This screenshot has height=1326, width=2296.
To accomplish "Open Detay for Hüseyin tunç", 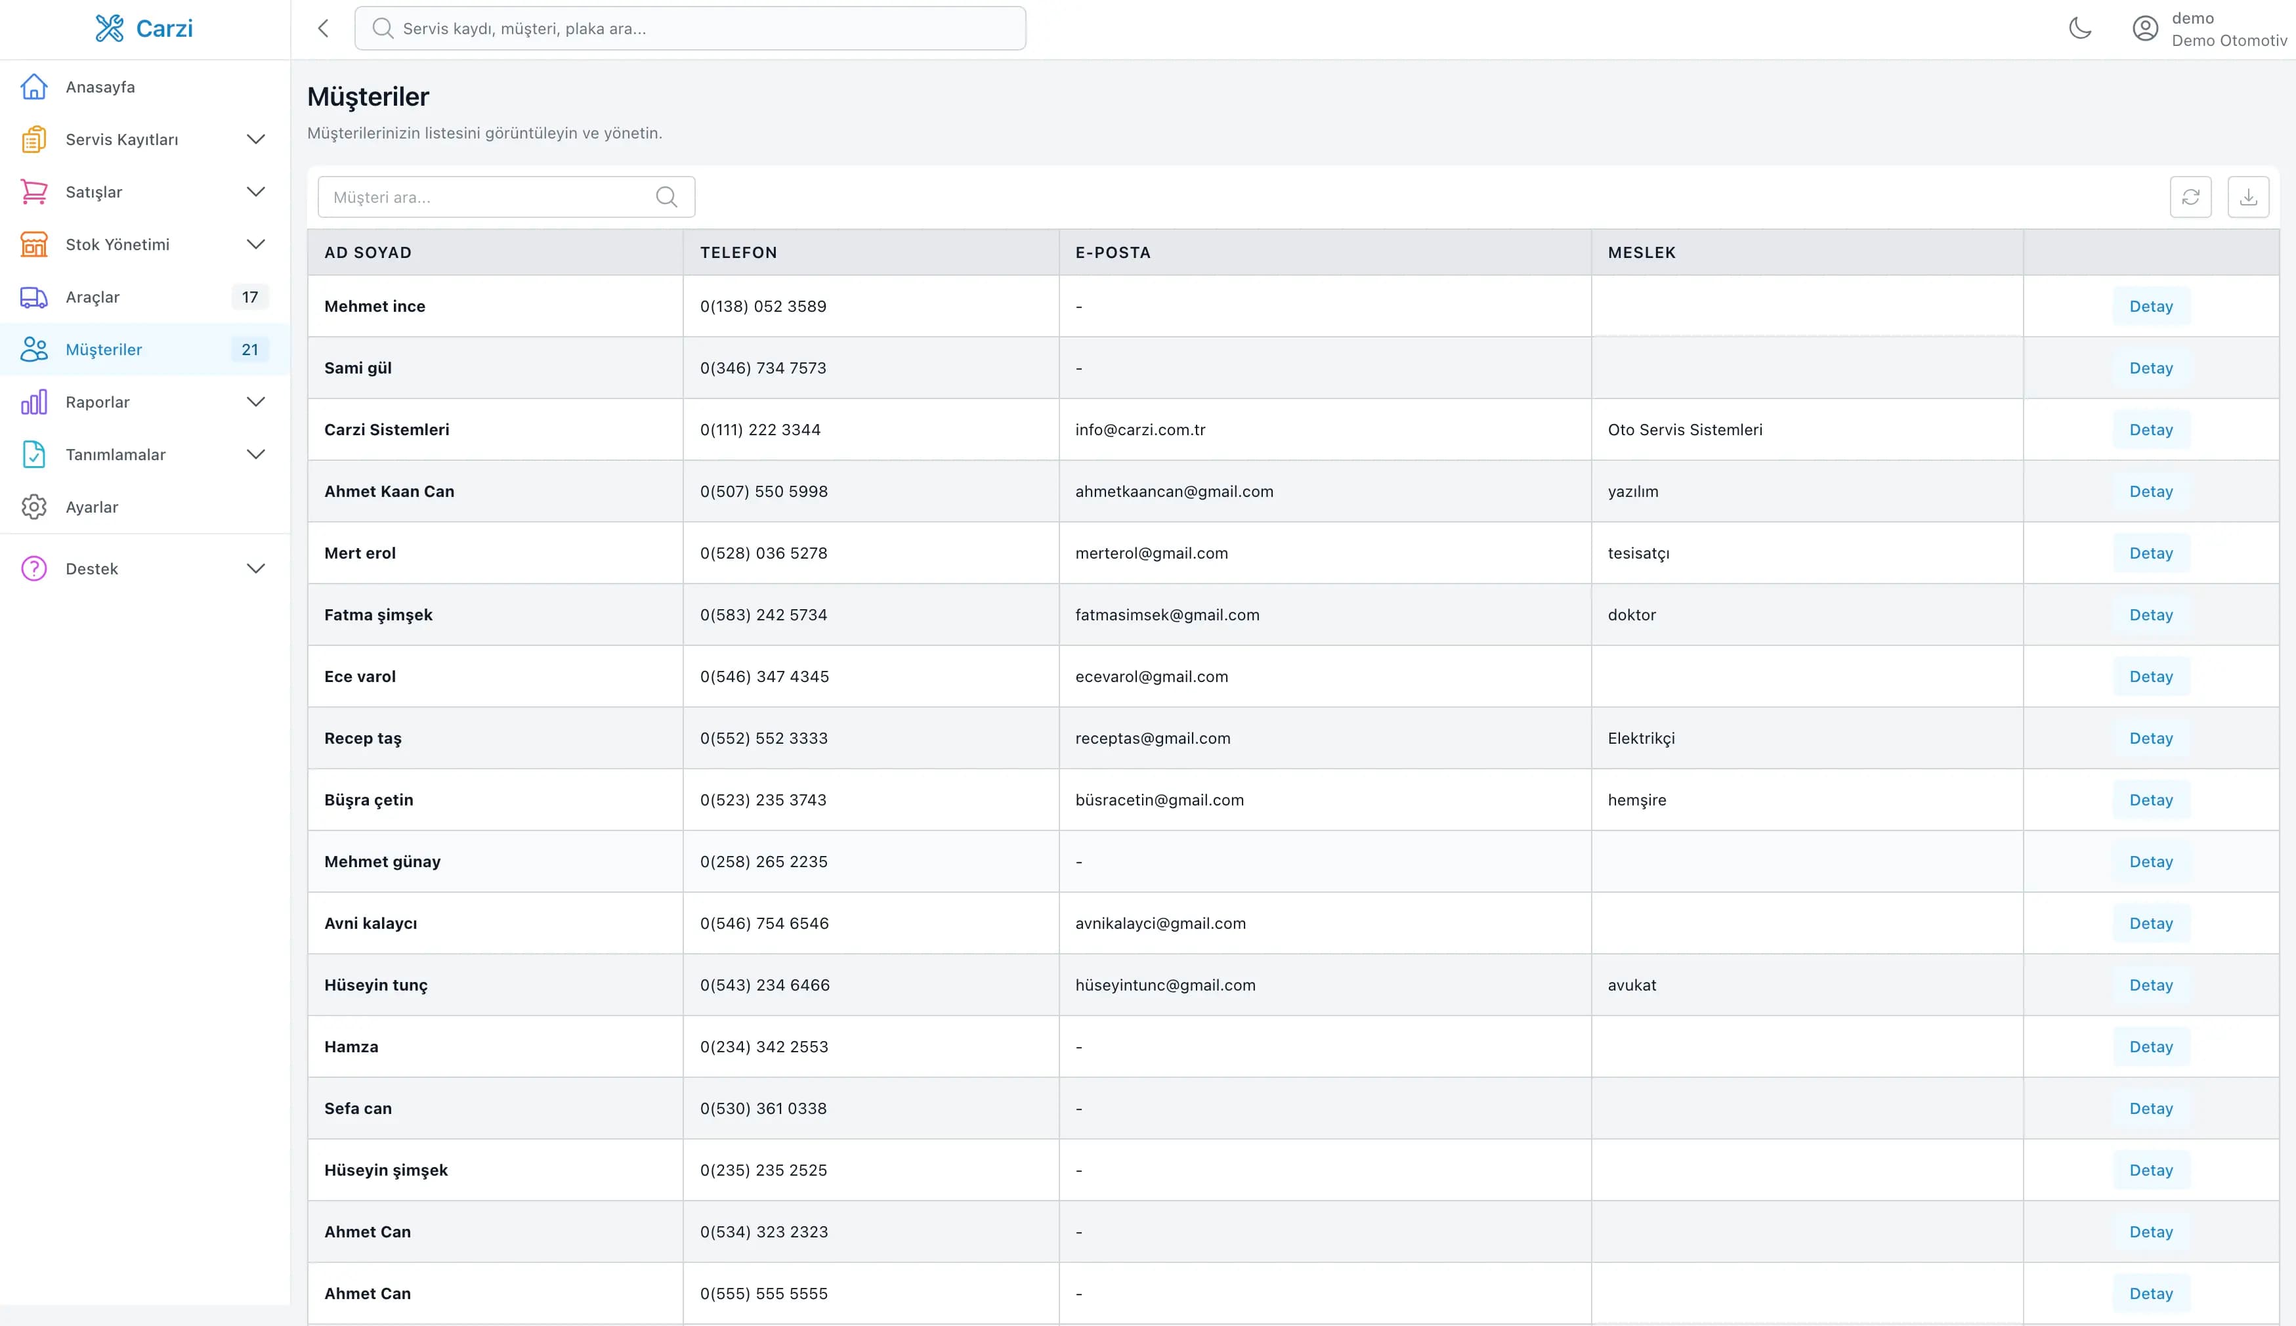I will [x=2151, y=985].
